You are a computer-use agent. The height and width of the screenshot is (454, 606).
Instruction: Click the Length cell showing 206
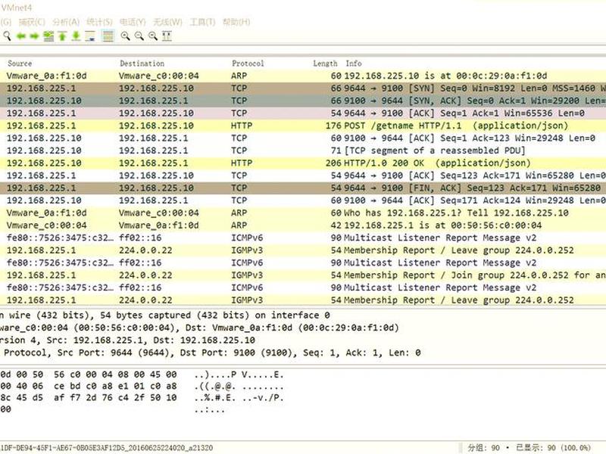tap(333, 163)
